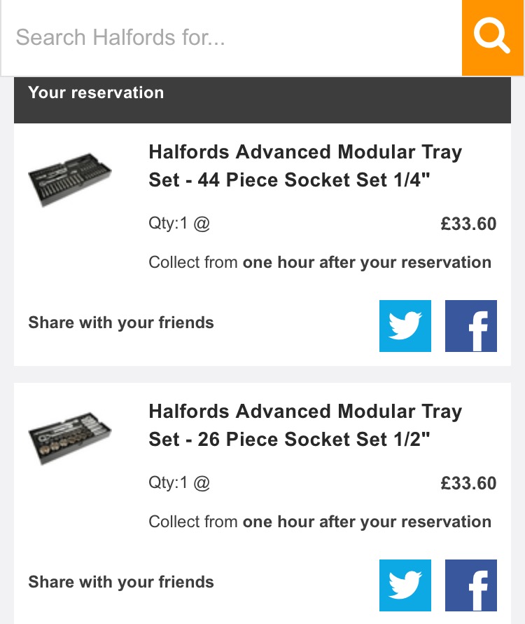The width and height of the screenshot is (525, 624).
Task: Focus the Search Halfords input field
Action: click(231, 38)
